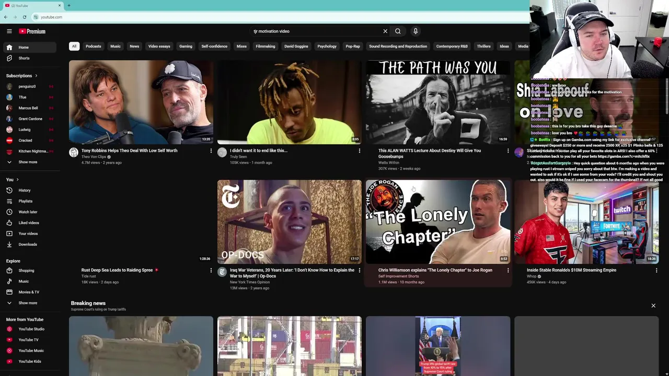This screenshot has height=376, width=669.
Task: Open the Theo Von Clips channel avatar
Action: (74, 152)
